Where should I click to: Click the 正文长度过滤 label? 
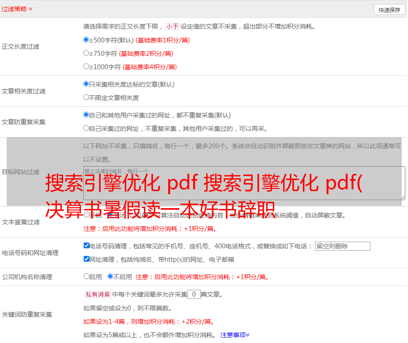[20, 46]
